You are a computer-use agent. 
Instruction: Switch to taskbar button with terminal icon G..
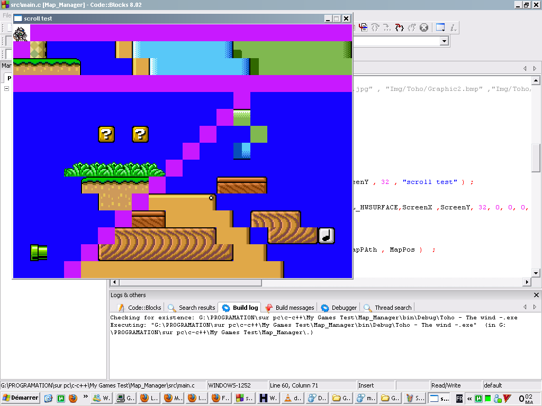click(x=125, y=398)
